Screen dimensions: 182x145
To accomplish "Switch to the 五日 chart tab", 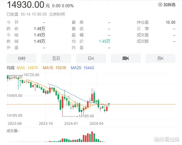I will click(x=56, y=58).
